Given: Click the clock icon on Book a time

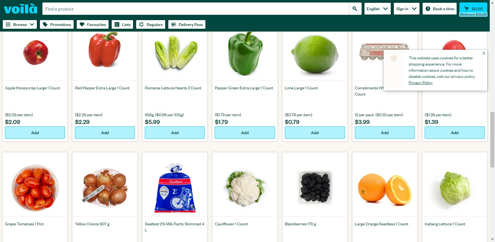Looking at the screenshot, I should tap(428, 9).
